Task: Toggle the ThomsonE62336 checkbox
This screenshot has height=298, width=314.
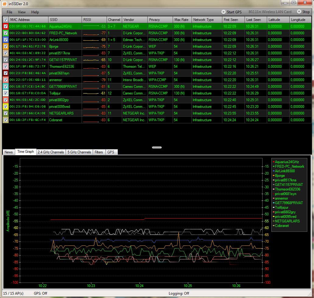Action: 5,67
